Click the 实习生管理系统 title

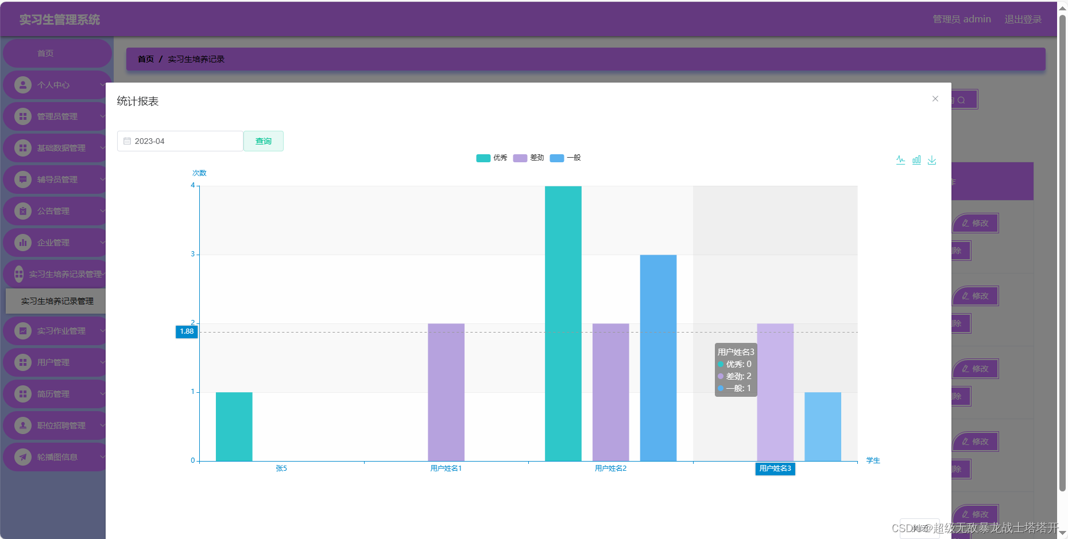[60, 19]
